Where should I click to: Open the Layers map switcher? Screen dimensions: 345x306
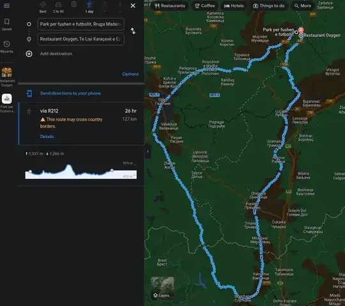(x=162, y=288)
